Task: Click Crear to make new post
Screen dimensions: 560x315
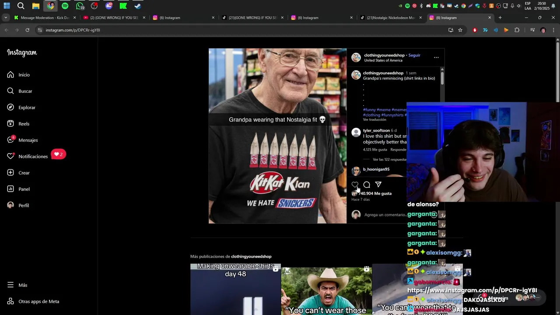Action: click(18, 173)
